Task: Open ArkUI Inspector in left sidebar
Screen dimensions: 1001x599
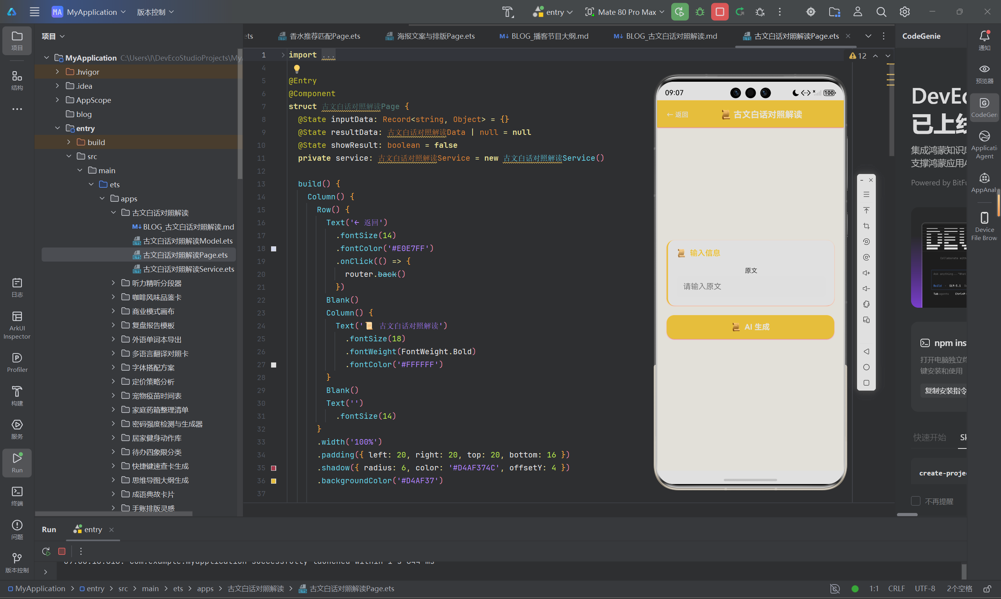Action: pyautogui.click(x=17, y=325)
